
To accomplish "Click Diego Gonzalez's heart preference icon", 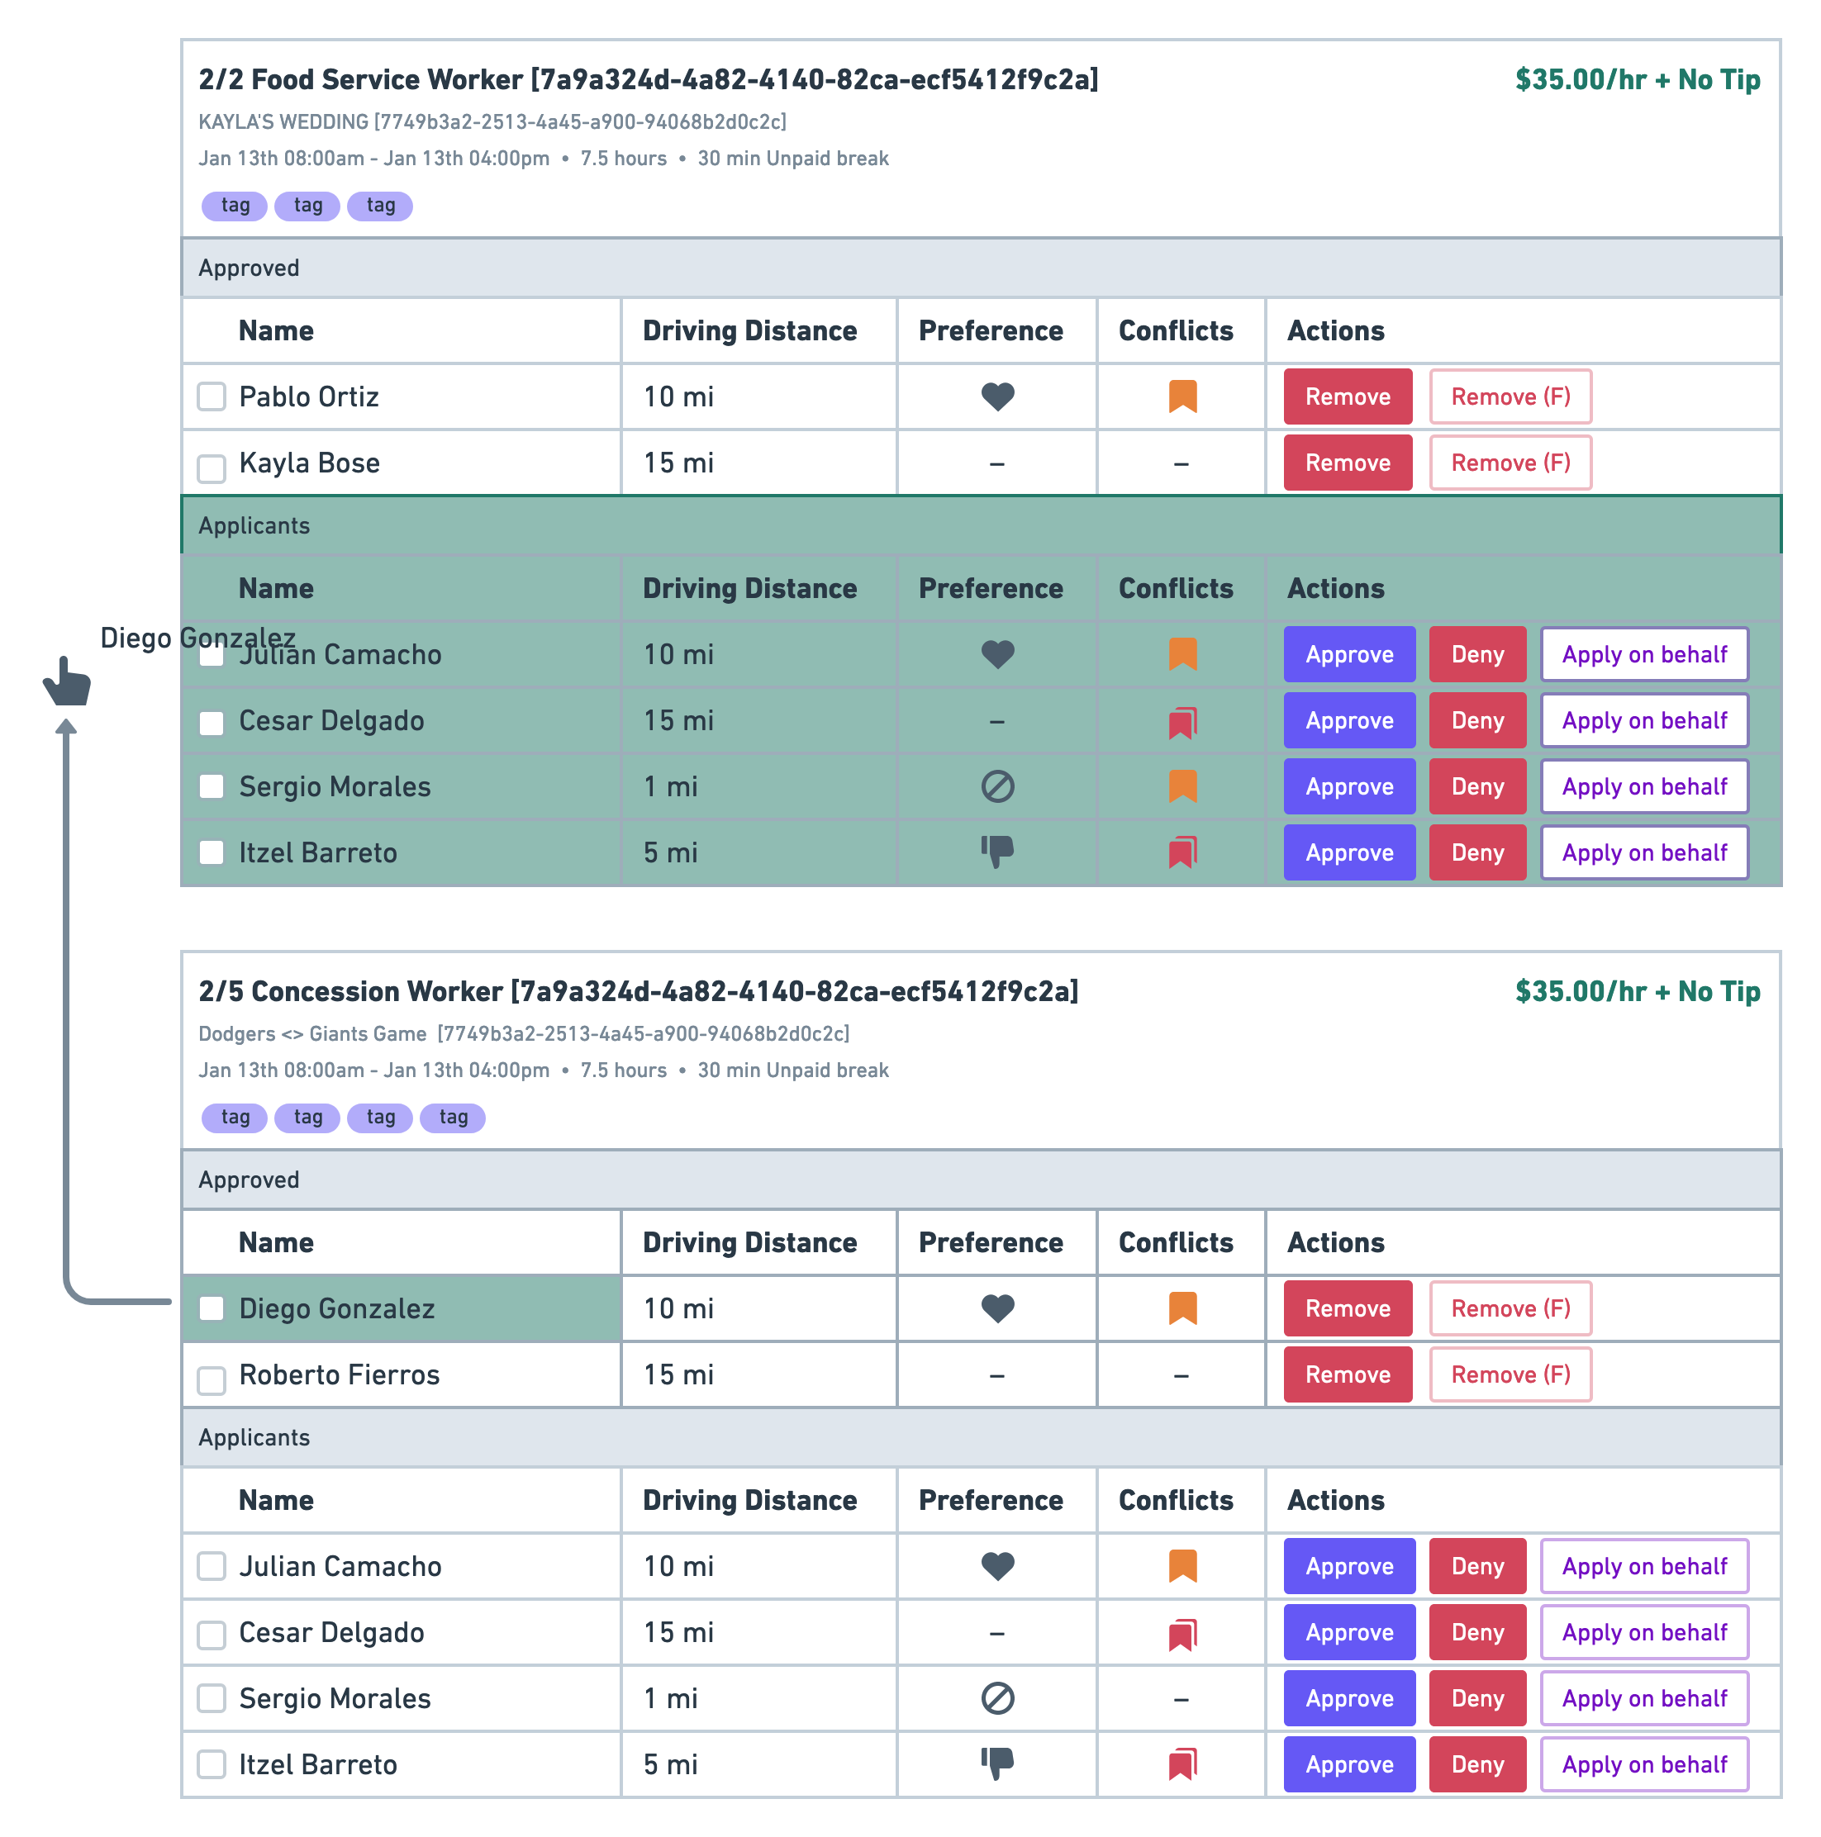I will [996, 1308].
